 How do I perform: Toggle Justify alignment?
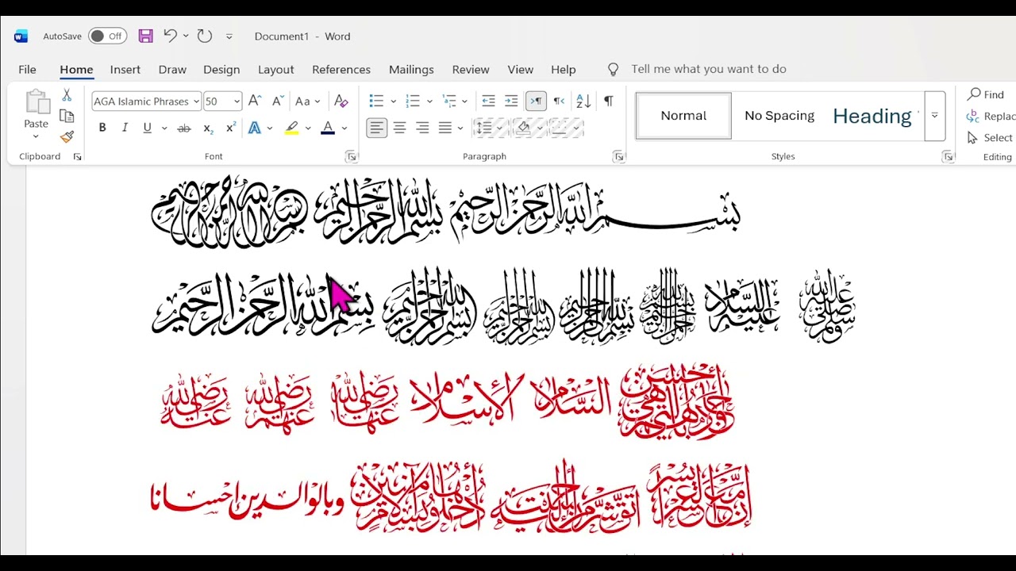445,128
